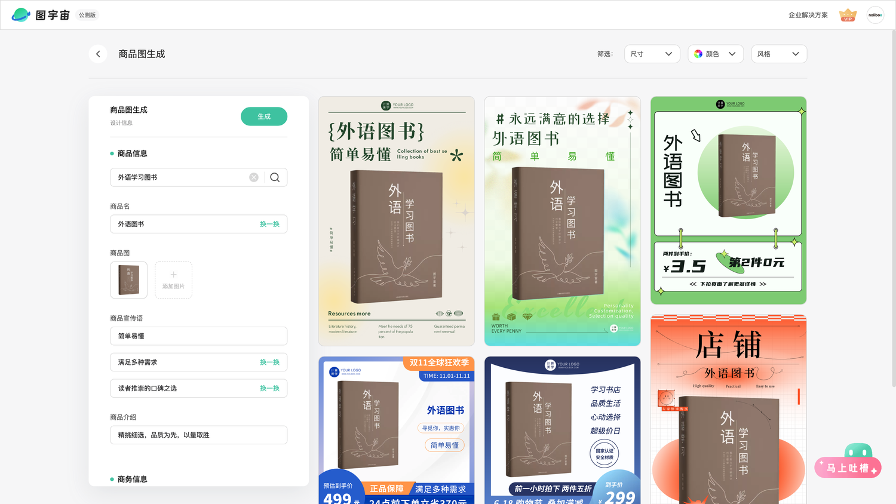Viewport: 896px width, 504px height.
Task: Open the navy 学习书店 品质生活 poster
Action: coord(563,430)
